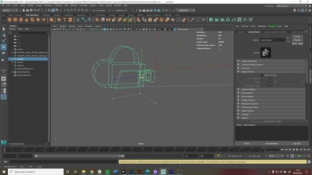Switch to the Poly Modeling shelf tab
Viewport: 312px width, 175px height.
(32, 15)
